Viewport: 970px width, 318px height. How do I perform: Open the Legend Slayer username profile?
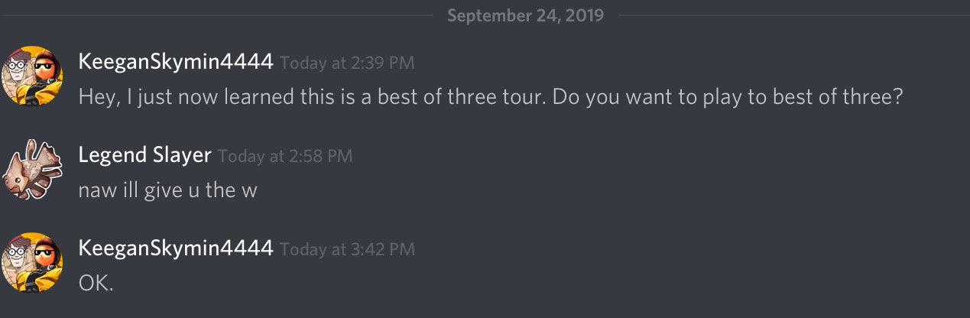[x=144, y=156]
